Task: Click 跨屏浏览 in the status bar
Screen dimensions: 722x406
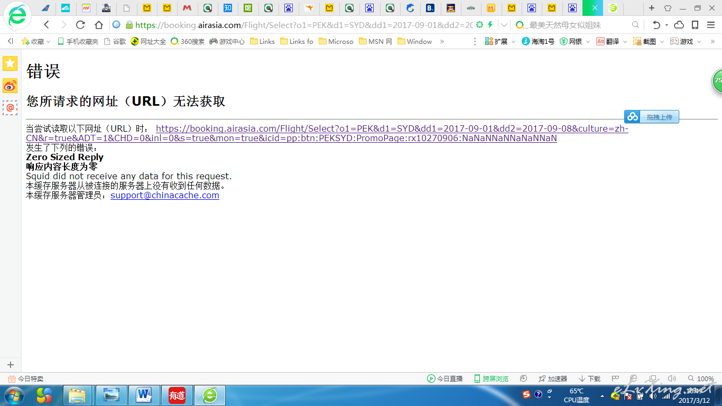Action: 492,379
